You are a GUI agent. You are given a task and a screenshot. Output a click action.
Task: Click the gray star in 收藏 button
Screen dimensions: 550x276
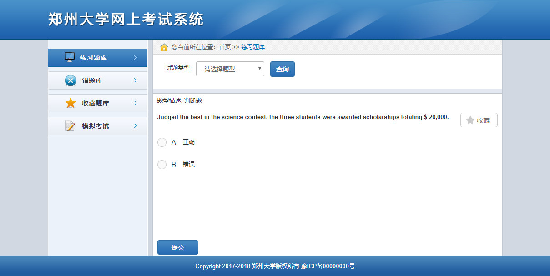tap(470, 120)
